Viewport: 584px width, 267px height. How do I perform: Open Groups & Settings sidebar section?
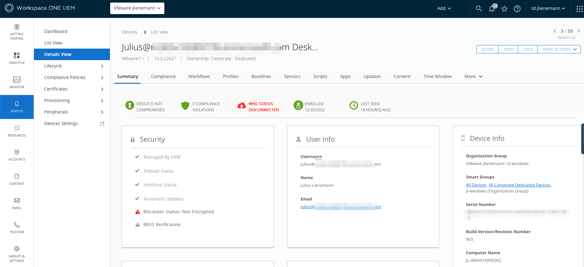(x=17, y=254)
